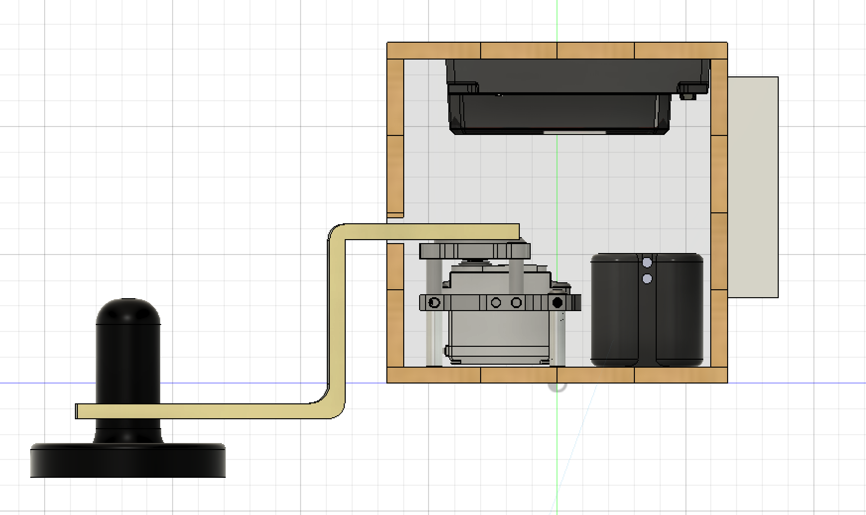Select the green vertical axis line above the enclosure
866x515 pixels.
(x=557, y=21)
